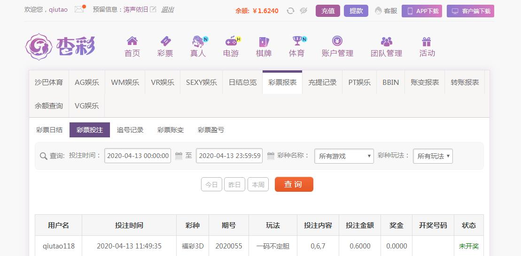Open 彩票日结 sub-tab
521x256 pixels.
point(49,130)
